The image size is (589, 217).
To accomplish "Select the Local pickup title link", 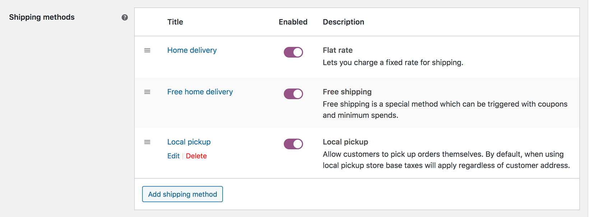I will 189,142.
